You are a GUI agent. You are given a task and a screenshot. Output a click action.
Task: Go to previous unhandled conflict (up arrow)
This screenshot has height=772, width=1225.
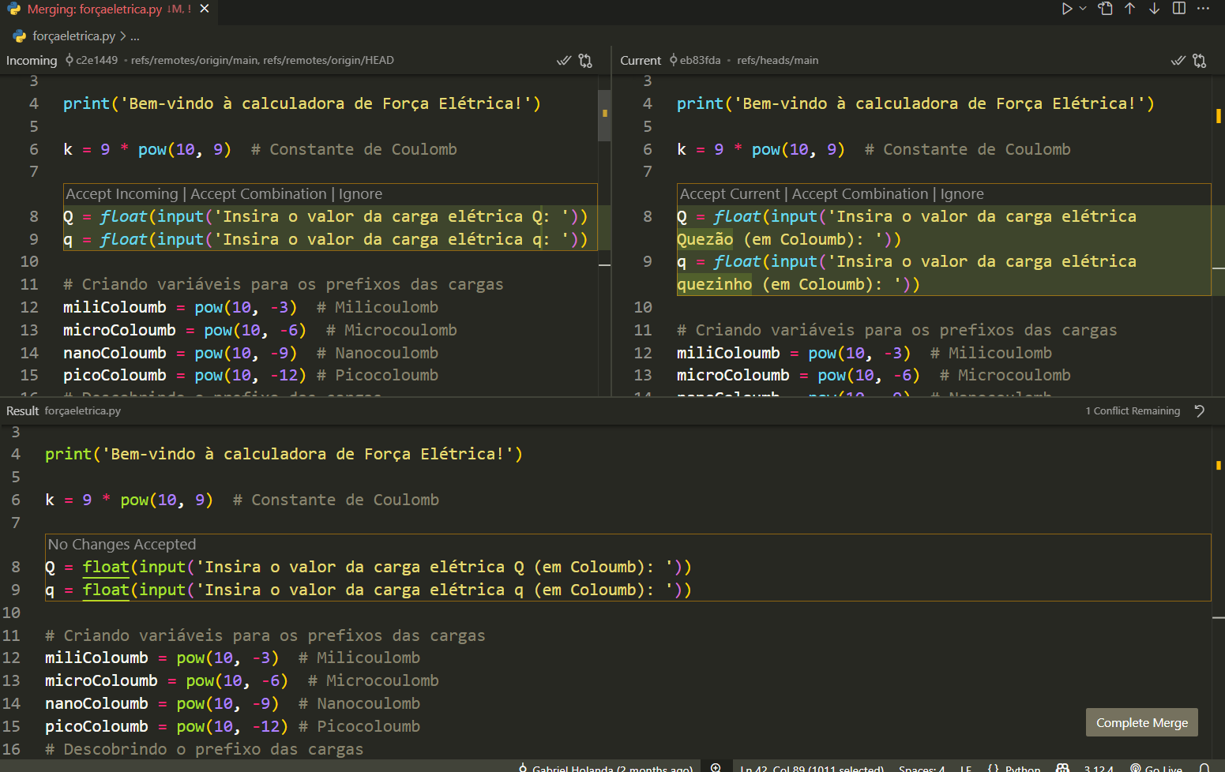(x=1130, y=9)
